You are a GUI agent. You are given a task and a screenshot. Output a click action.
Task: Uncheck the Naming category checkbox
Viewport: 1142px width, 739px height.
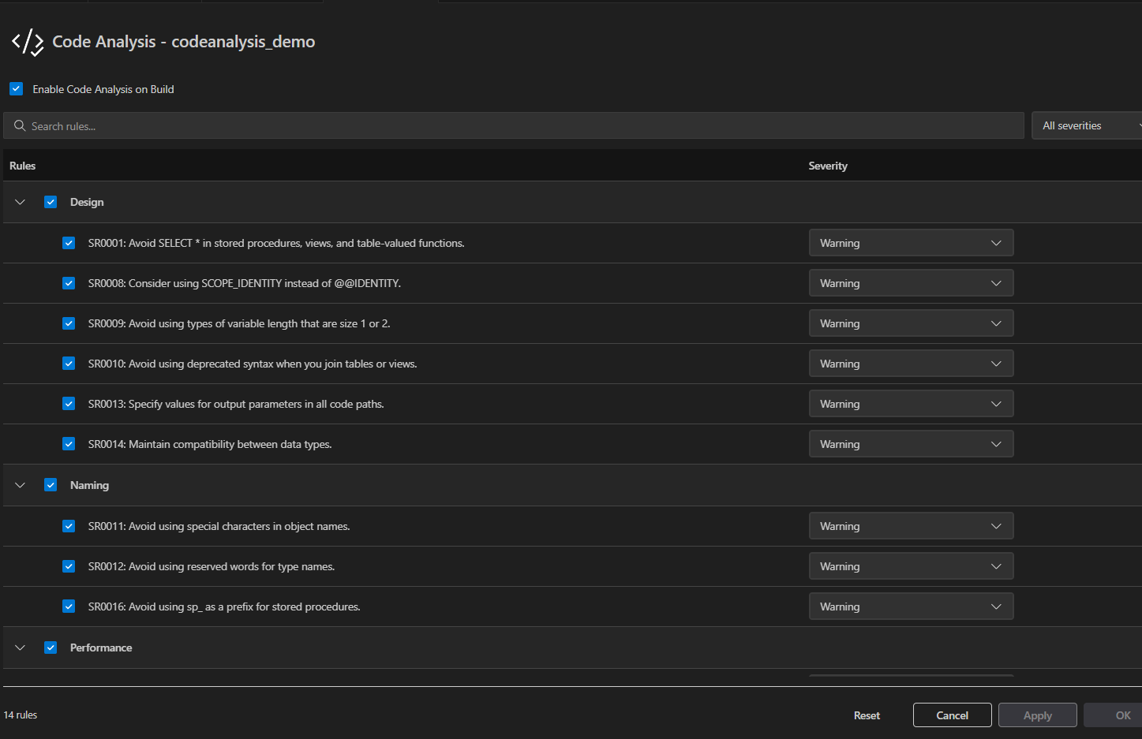click(x=51, y=485)
